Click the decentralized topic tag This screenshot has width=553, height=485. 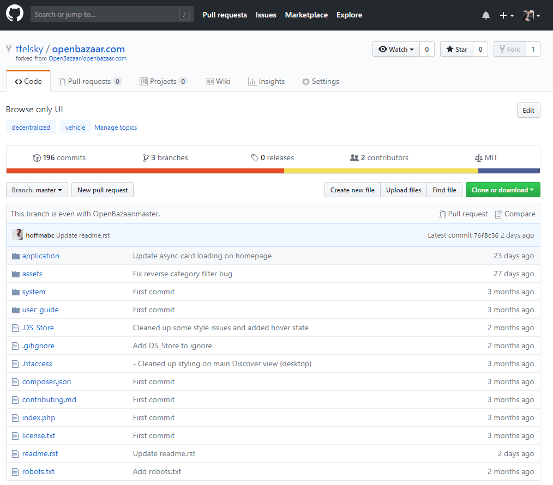[x=31, y=127]
